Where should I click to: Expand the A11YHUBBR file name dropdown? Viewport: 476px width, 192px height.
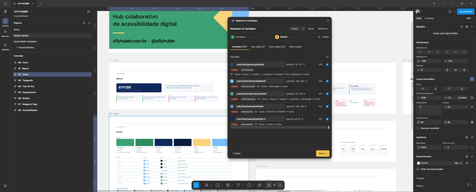click(x=31, y=12)
